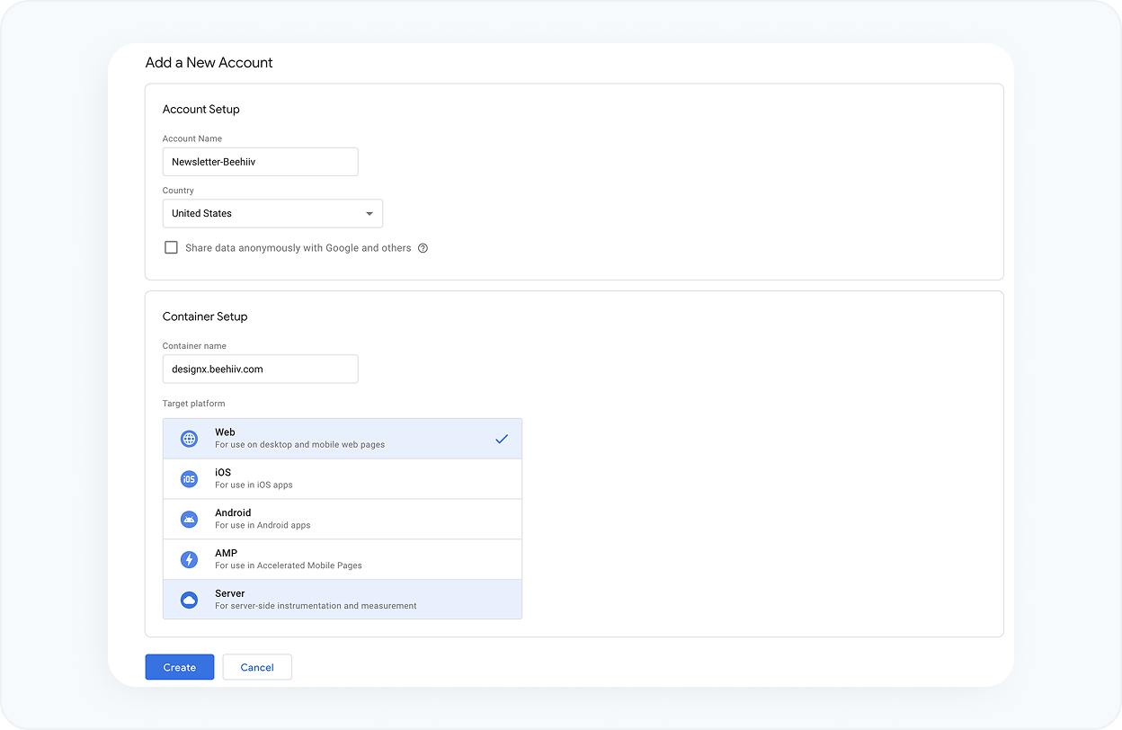Open the Country selection dropdown
Viewport: 1122px width, 730px height.
272,213
